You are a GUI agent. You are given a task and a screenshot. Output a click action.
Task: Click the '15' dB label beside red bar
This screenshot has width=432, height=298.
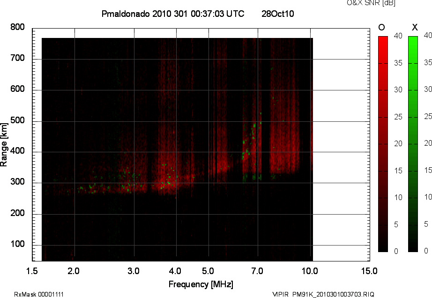click(398, 171)
